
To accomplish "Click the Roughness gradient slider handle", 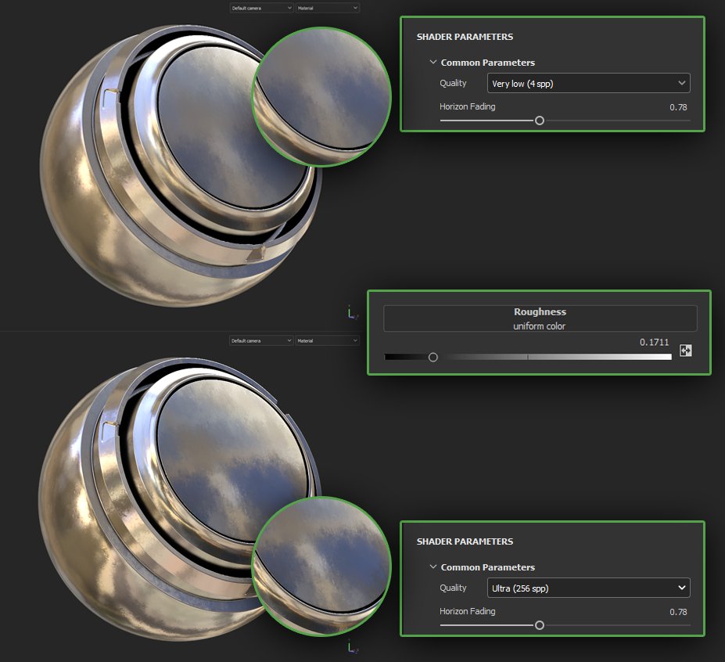I will [434, 356].
